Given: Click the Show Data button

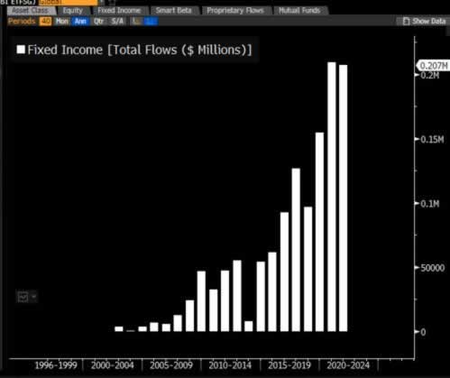Looking at the screenshot, I should click(x=424, y=21).
